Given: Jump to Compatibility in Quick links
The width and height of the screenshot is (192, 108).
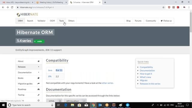Looking at the screenshot, I should point(146,67).
